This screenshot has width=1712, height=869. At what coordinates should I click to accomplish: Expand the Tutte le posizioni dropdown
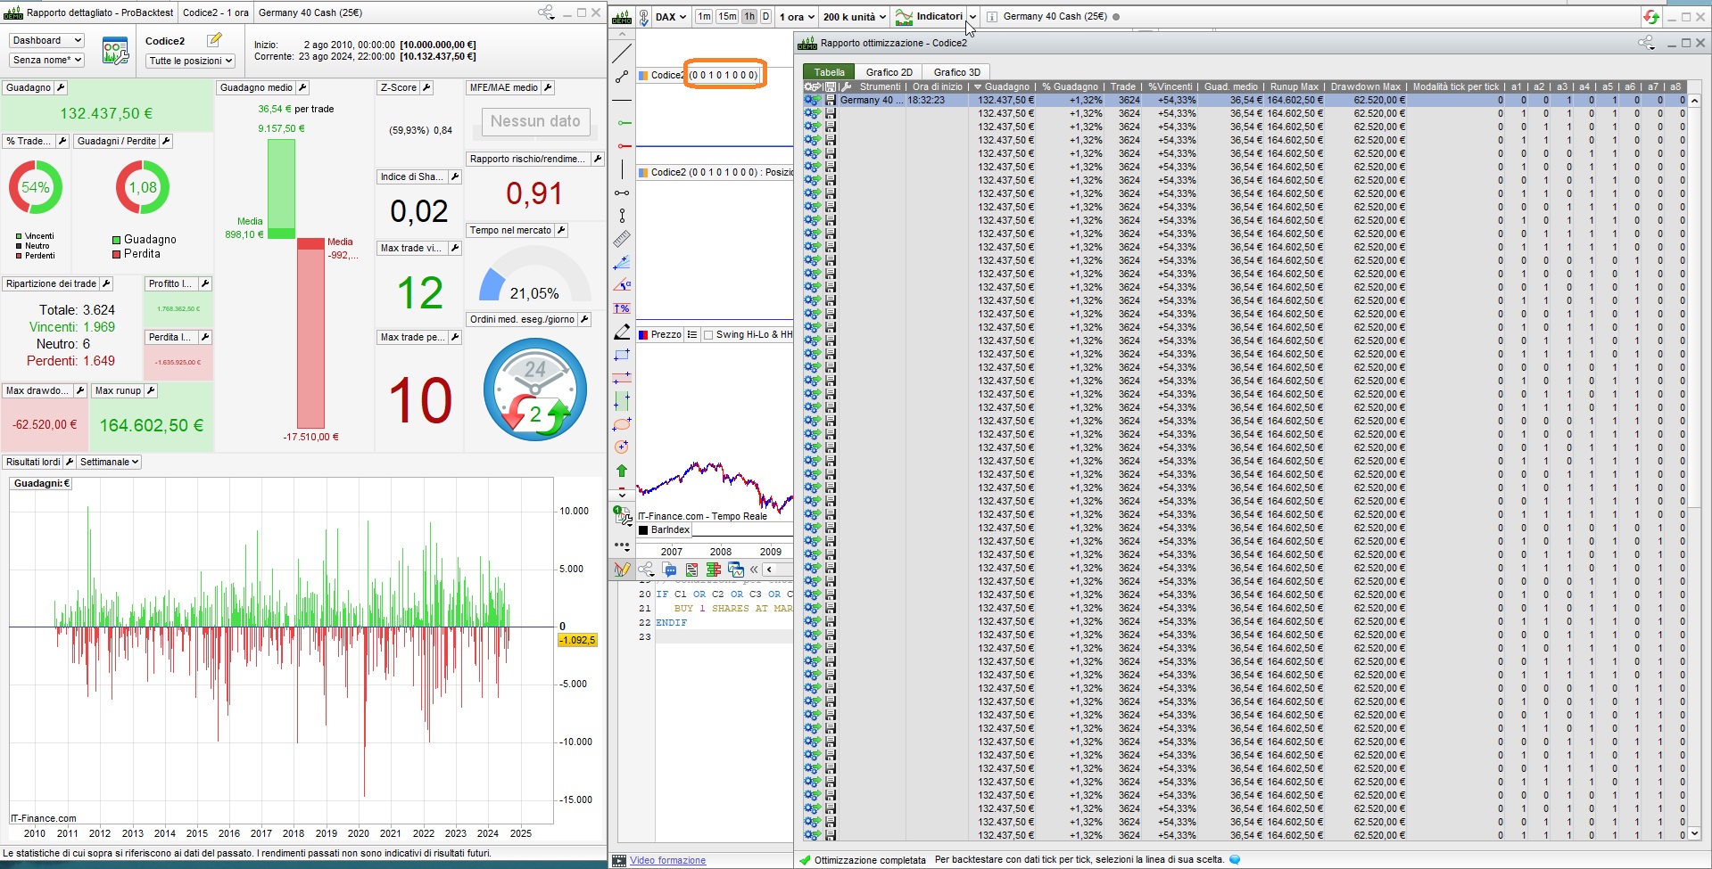(x=191, y=61)
